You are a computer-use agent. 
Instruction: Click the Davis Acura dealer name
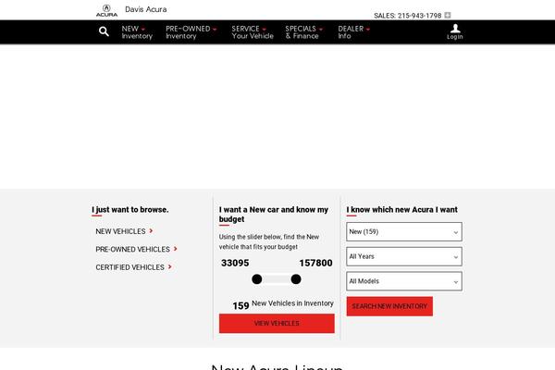coord(146,9)
